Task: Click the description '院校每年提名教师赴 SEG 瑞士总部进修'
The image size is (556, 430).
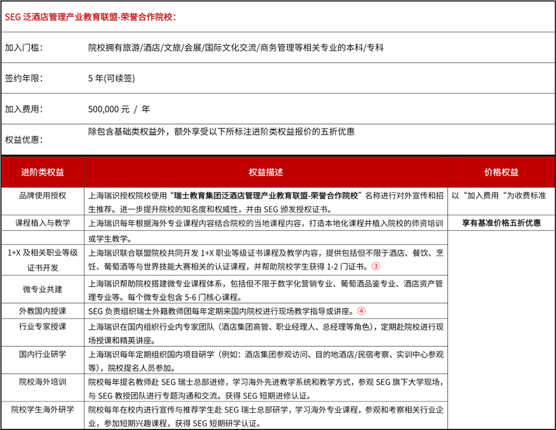Action: click(157, 382)
